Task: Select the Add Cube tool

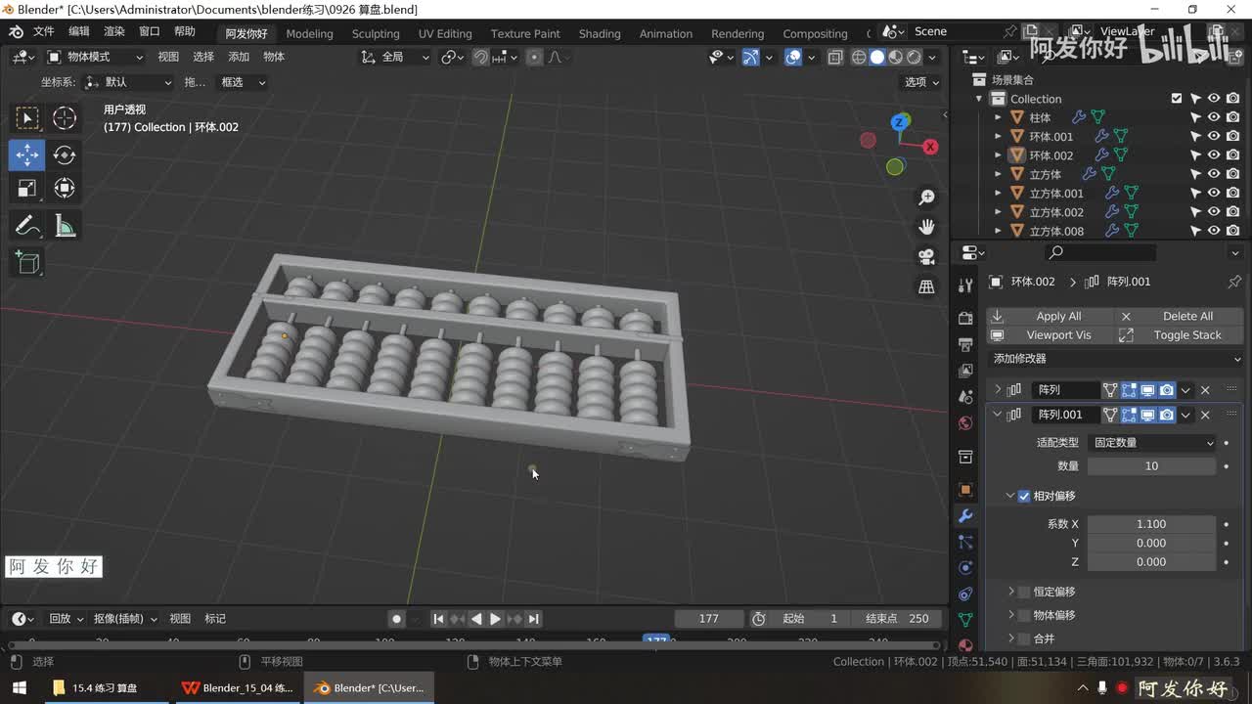Action: (27, 262)
